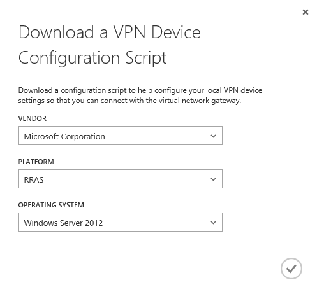Open the Vendor dropdown box
Viewport: 317px width, 294px height.
pos(121,136)
